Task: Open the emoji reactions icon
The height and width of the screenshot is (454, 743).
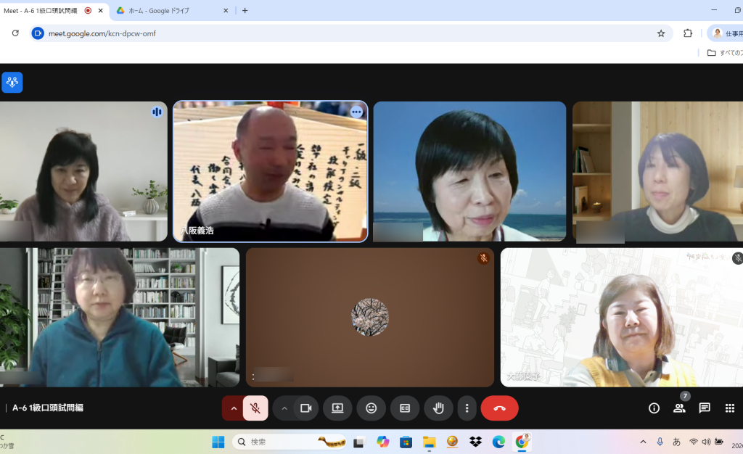Action: point(371,408)
